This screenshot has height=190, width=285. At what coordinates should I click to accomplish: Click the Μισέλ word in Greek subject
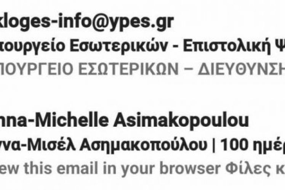click(57, 146)
